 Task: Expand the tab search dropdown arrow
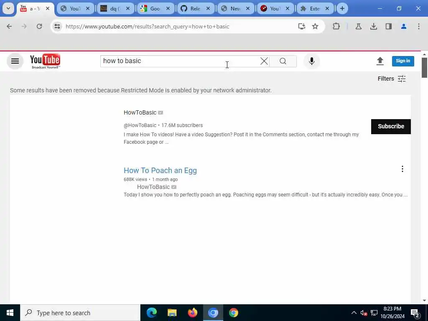8,8
